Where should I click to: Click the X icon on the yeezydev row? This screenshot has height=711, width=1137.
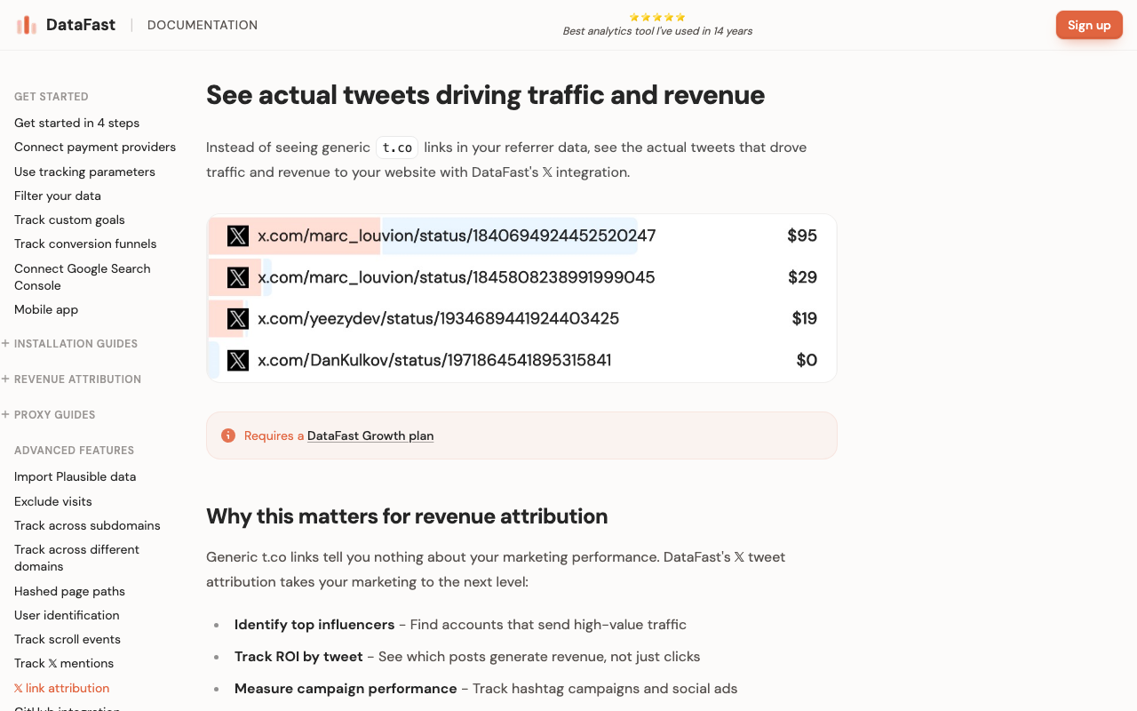(237, 318)
